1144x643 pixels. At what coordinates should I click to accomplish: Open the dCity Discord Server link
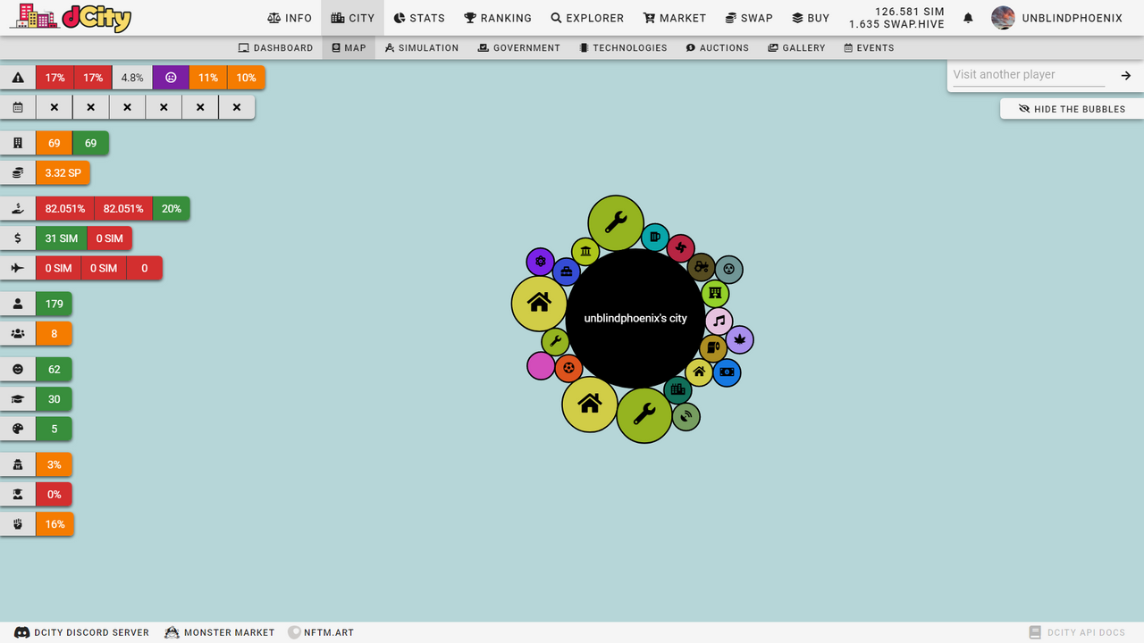click(82, 632)
